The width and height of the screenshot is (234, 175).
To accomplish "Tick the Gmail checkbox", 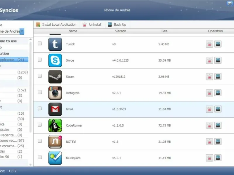I will pos(40,108).
